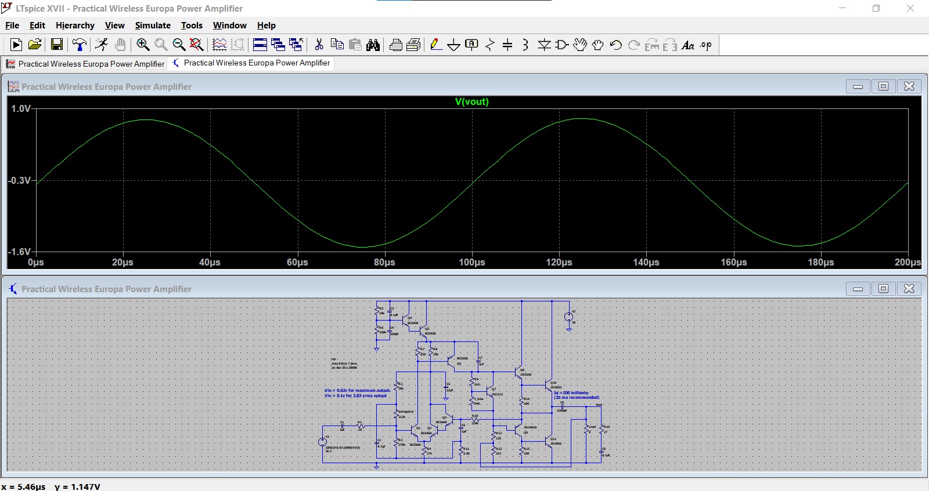Image resolution: width=929 pixels, height=491 pixels.
Task: Click the 1.0V vertical axis label
Action: (21, 108)
